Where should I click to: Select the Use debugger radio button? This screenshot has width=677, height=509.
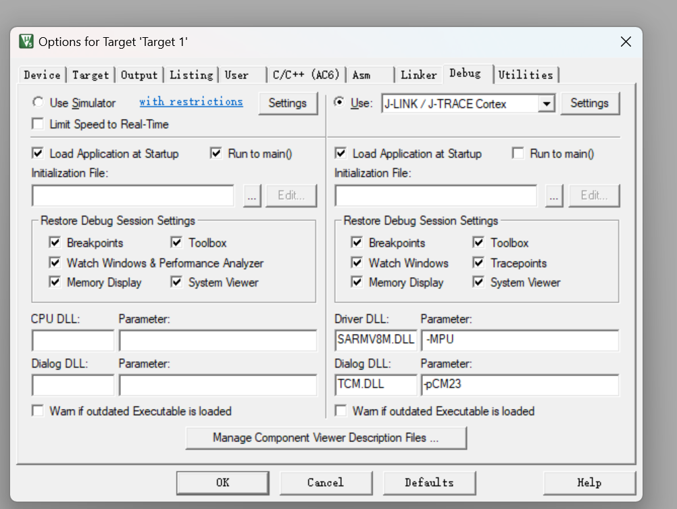(x=339, y=102)
